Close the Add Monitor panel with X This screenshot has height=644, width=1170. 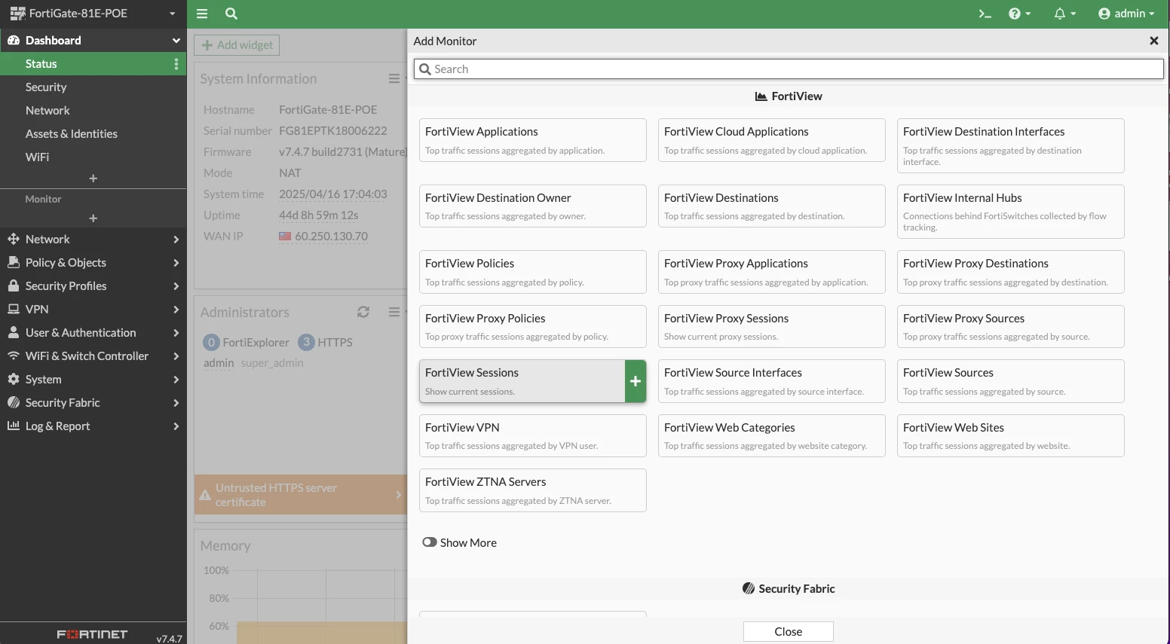pyautogui.click(x=1153, y=41)
